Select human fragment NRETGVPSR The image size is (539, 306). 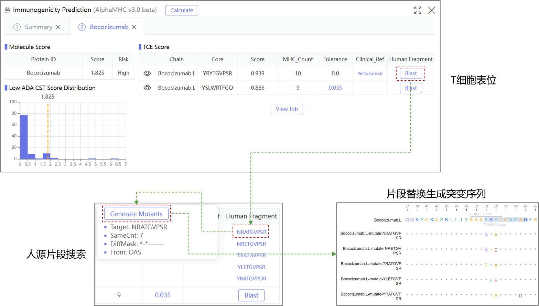[x=251, y=244]
